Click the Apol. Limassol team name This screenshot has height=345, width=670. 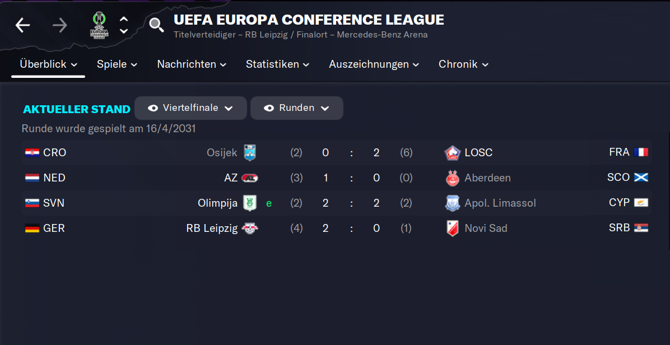500,203
